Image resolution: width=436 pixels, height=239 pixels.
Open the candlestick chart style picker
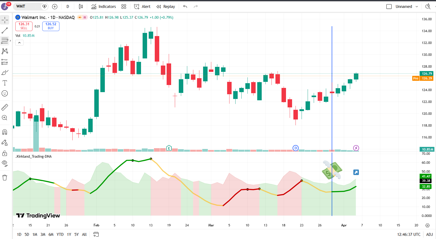coord(81,7)
